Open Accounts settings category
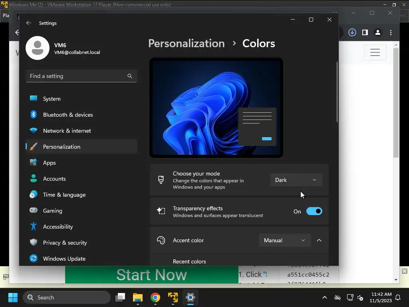The height and width of the screenshot is (307, 409). (x=81, y=179)
